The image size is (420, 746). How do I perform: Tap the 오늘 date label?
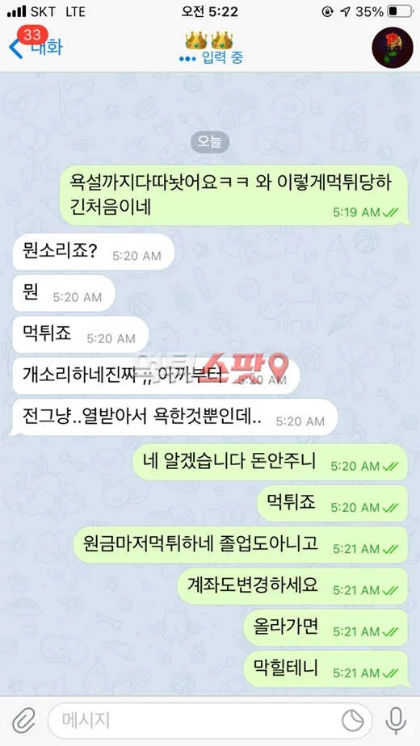click(x=210, y=142)
